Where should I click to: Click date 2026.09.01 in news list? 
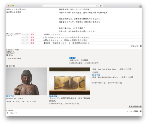pyautogui.click(x=26, y=37)
